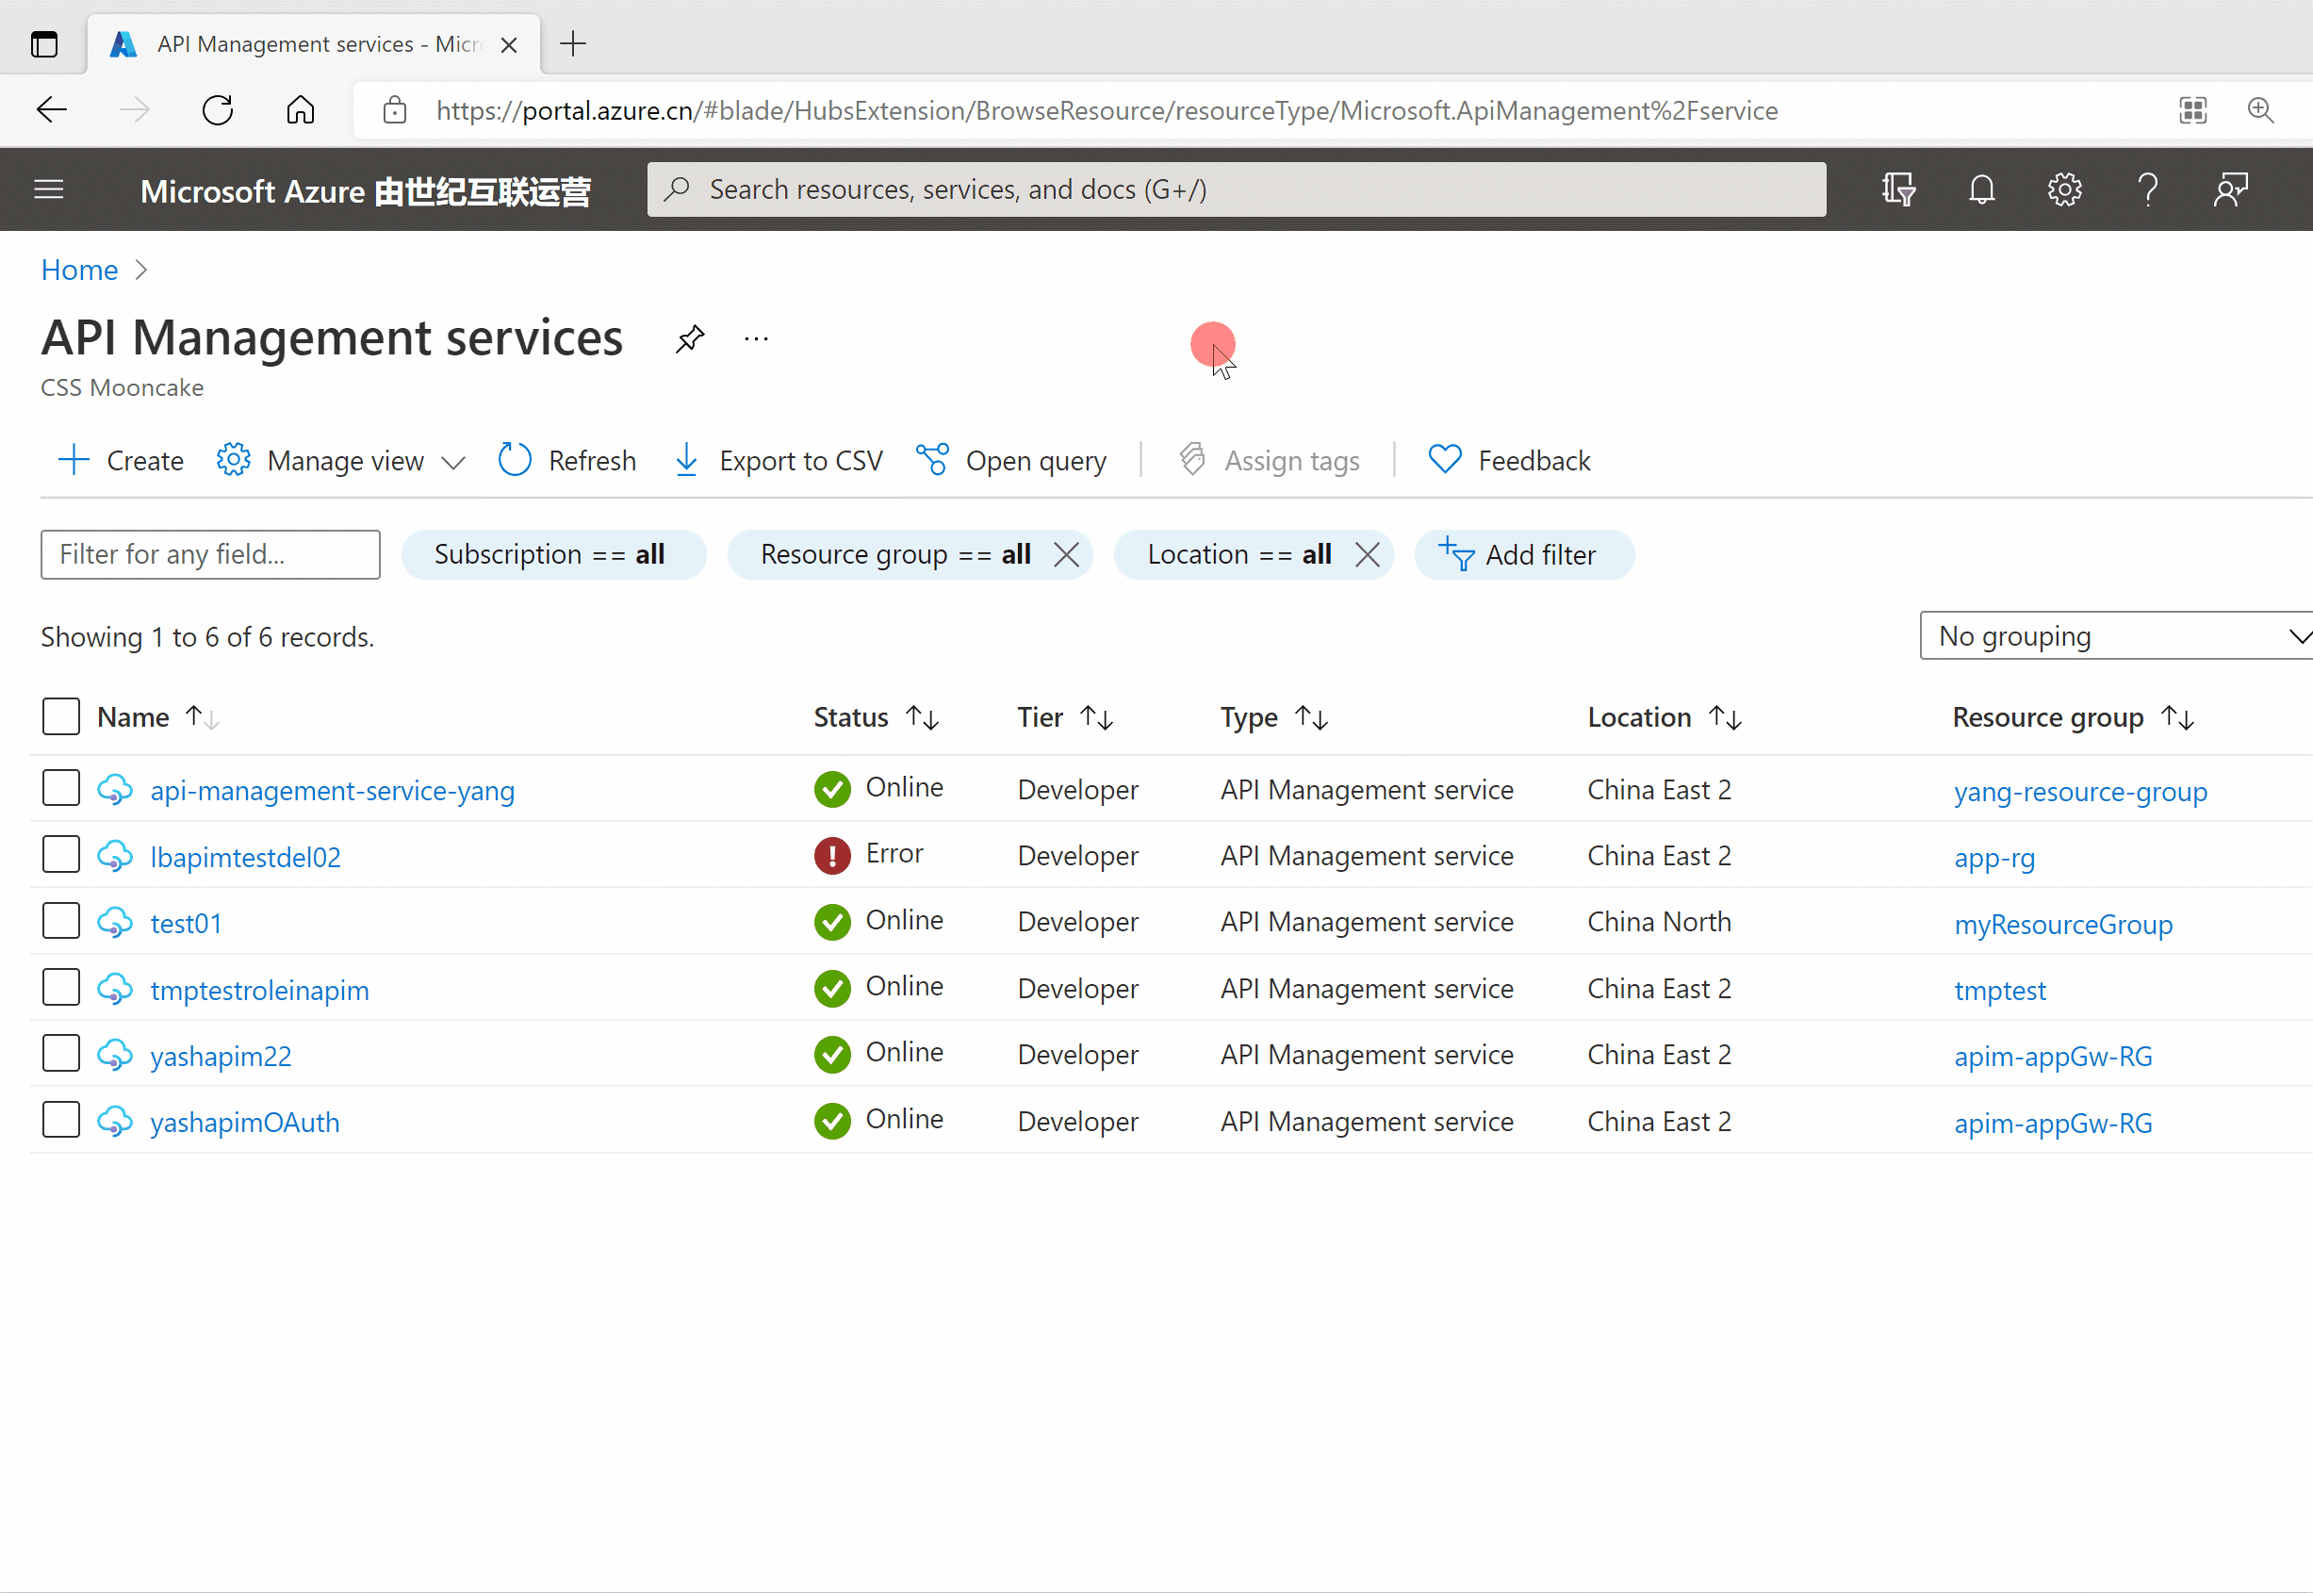Screen dimensions: 2313x1593
Task: Check the lbapimtestdel02 row checkbox
Action: [61, 854]
